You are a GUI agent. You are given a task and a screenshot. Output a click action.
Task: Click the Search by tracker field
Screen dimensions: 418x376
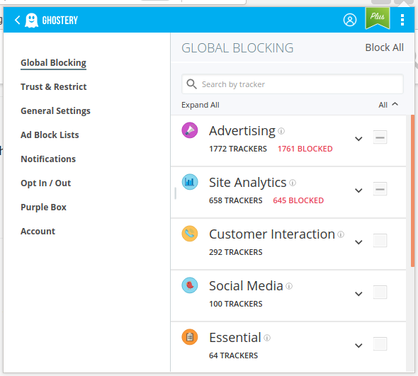[x=292, y=84]
